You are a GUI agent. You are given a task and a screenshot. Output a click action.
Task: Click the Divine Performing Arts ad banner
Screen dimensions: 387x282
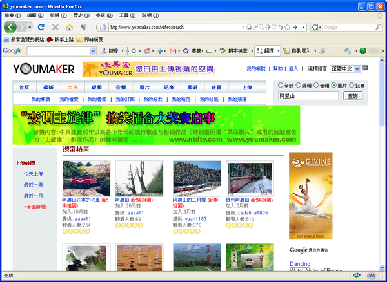[x=310, y=196]
